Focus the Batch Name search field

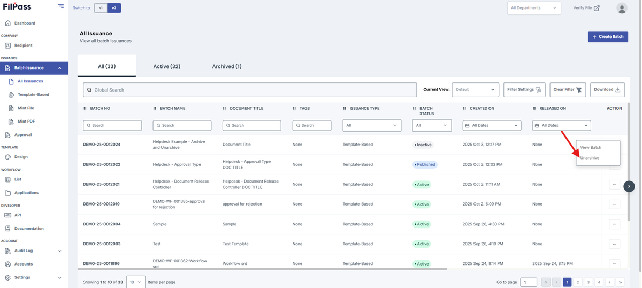tap(182, 125)
